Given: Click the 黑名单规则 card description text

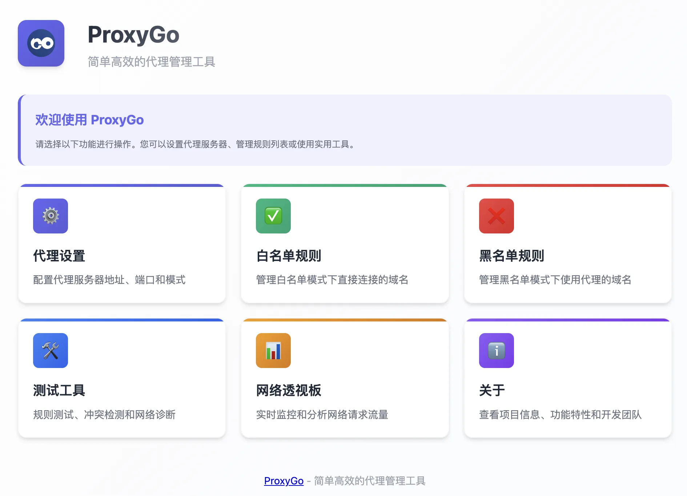Looking at the screenshot, I should coord(555,280).
